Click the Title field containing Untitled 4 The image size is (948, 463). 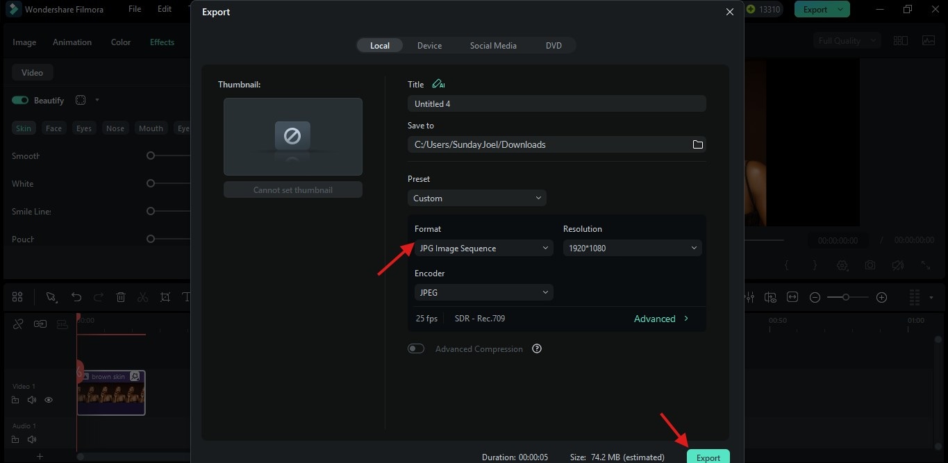556,103
